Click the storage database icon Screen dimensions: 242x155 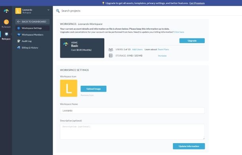(111, 55)
